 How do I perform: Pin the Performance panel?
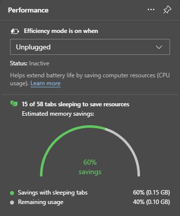167,10
